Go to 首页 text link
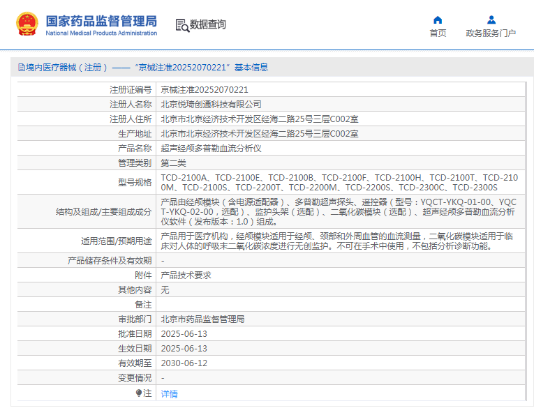The image size is (534, 408). point(438,33)
